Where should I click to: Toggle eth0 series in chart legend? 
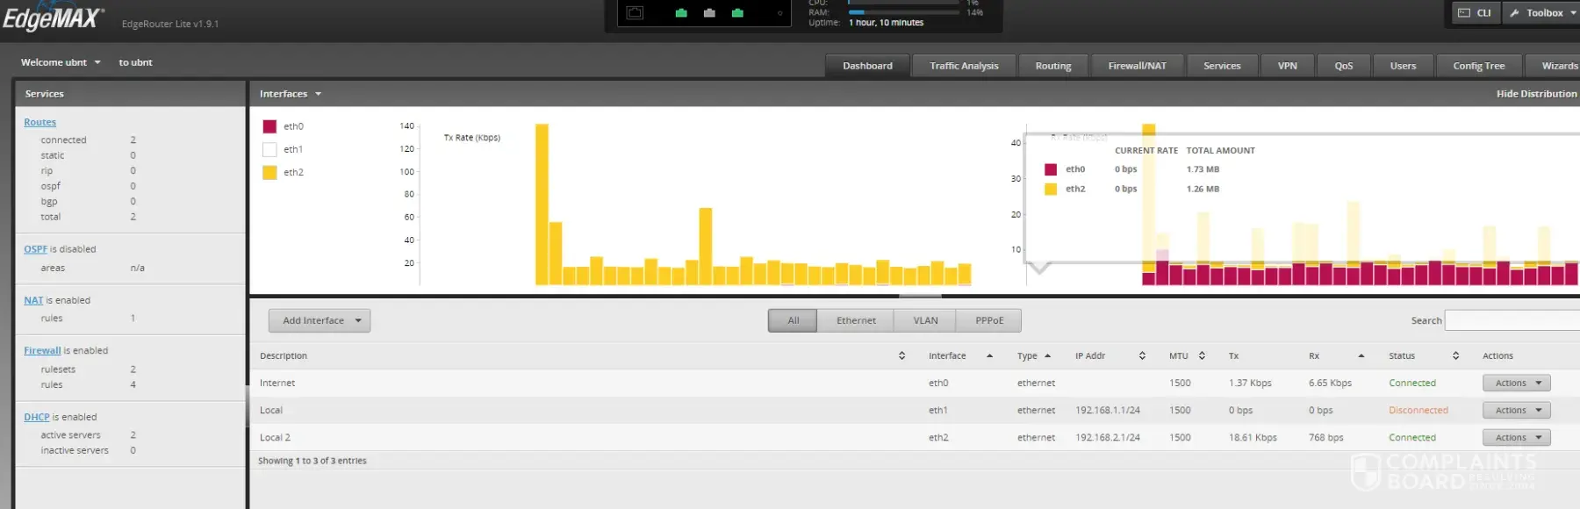269,126
